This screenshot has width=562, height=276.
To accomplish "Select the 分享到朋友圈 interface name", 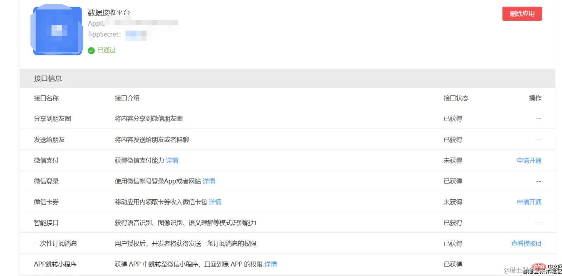I will (52, 118).
